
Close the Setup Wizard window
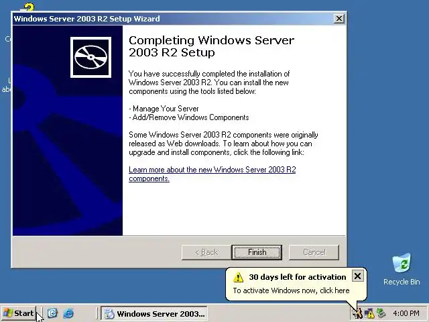click(339, 19)
